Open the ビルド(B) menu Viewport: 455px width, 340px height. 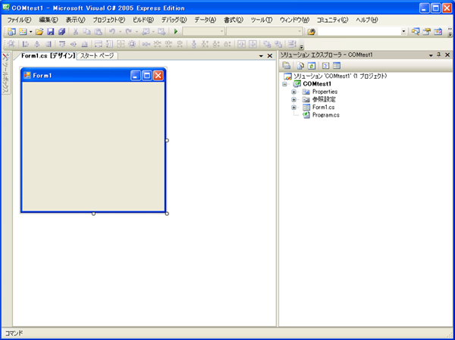click(143, 20)
